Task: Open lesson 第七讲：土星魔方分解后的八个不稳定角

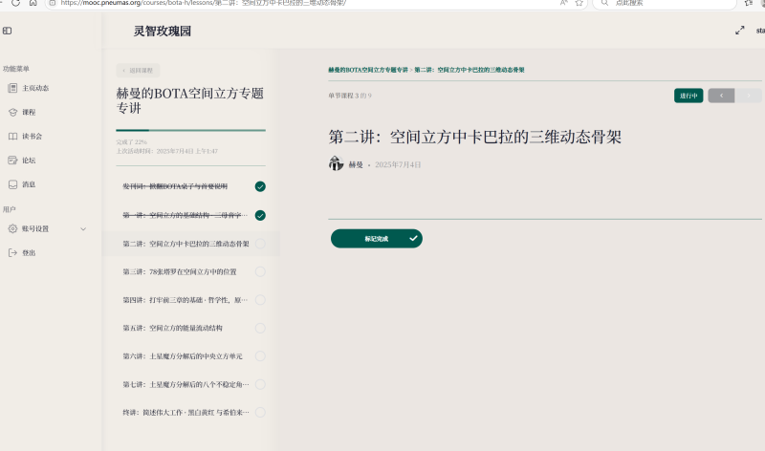Action: coord(186,385)
